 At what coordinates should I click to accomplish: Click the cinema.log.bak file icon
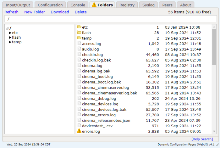[79, 71]
